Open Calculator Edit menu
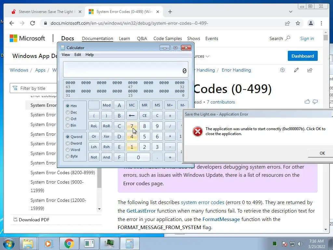Viewport: 333px width, 250px height. (x=77, y=55)
